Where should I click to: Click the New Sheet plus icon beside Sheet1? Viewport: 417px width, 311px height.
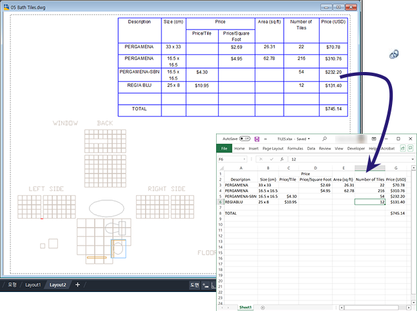tap(263, 308)
